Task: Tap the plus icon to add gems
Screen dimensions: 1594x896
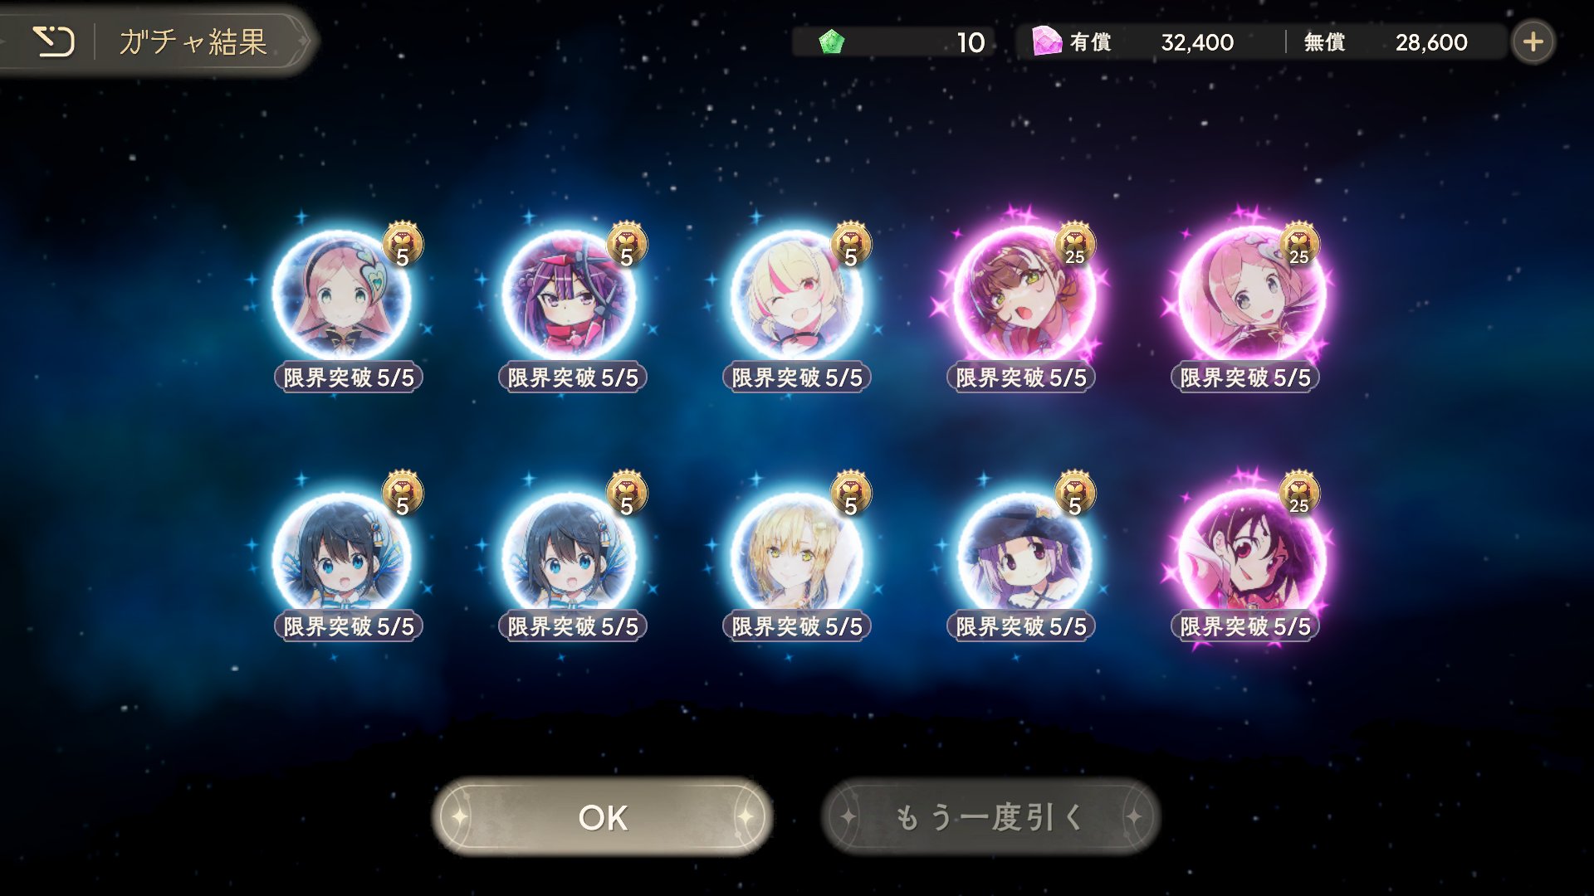Action: pos(1533,41)
